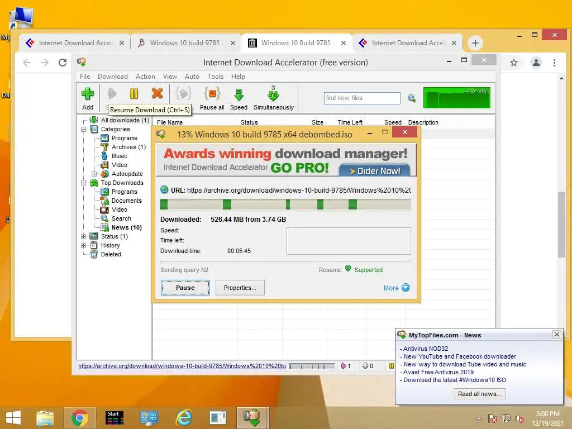Open the Antivirus NOD32 news link

pos(425,349)
